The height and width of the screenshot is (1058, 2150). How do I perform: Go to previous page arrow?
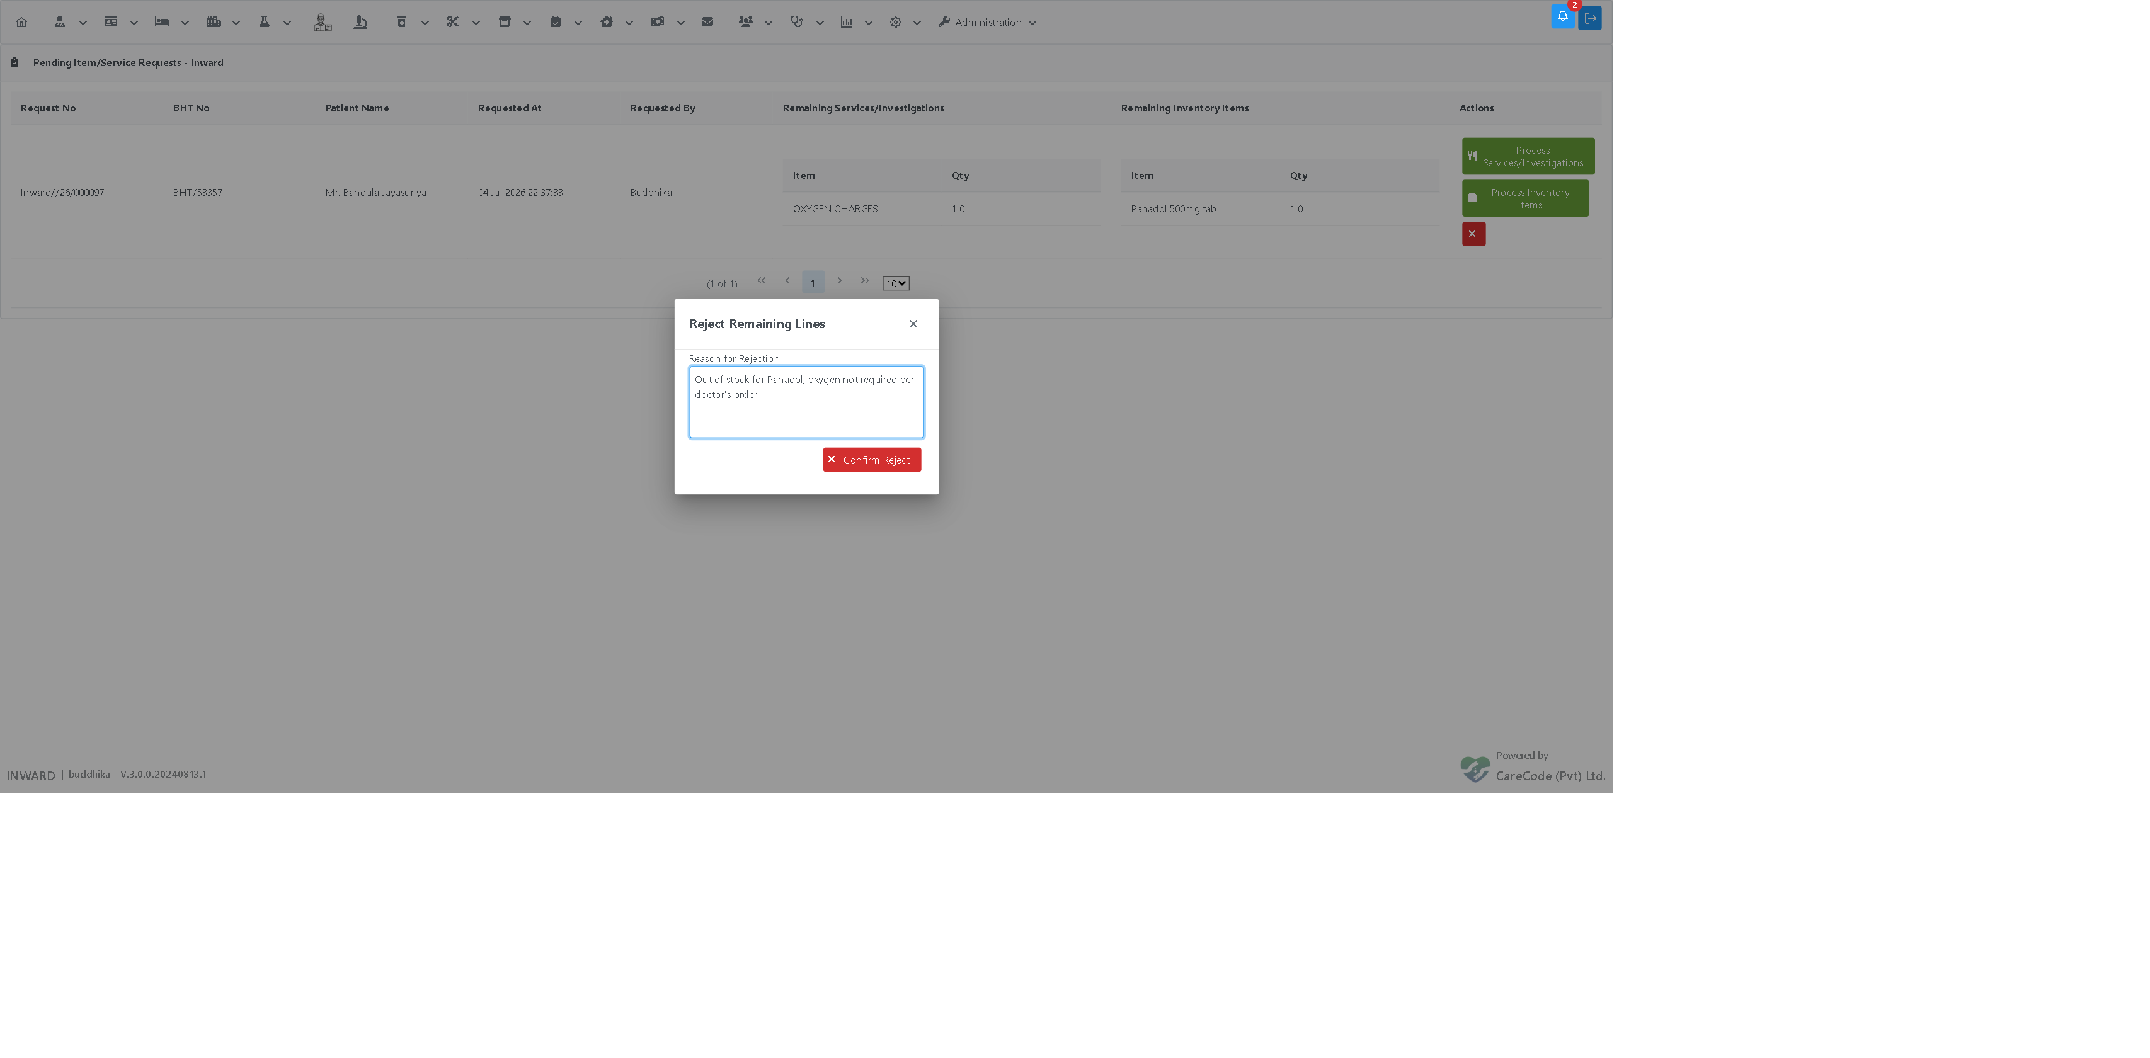click(x=787, y=281)
